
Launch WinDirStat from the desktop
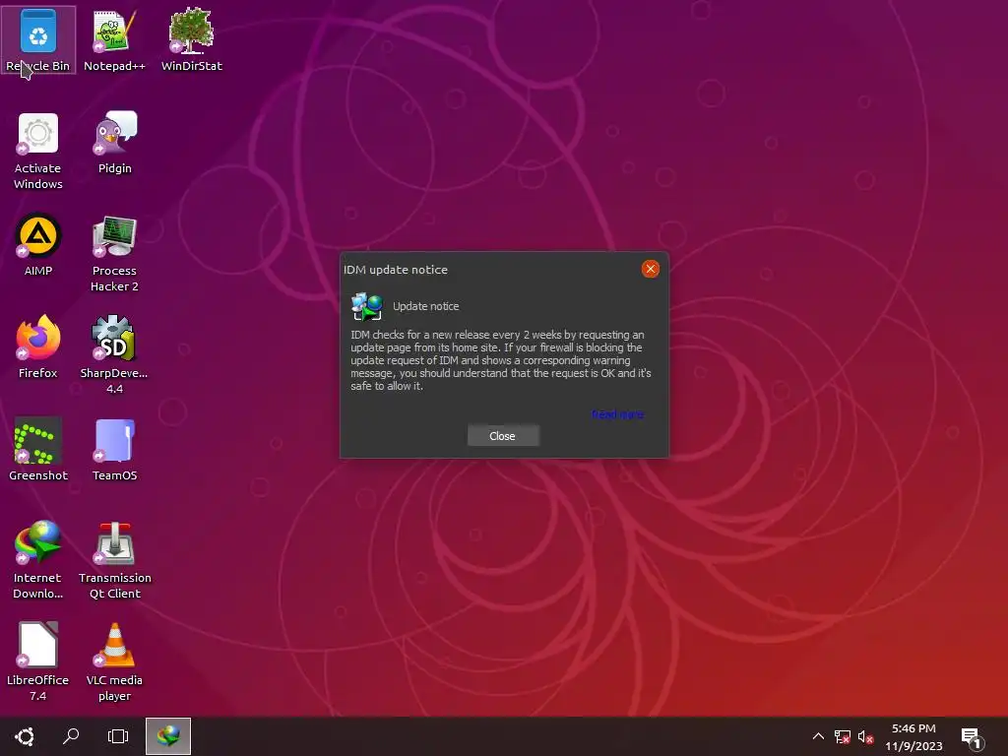pyautogui.click(x=192, y=39)
